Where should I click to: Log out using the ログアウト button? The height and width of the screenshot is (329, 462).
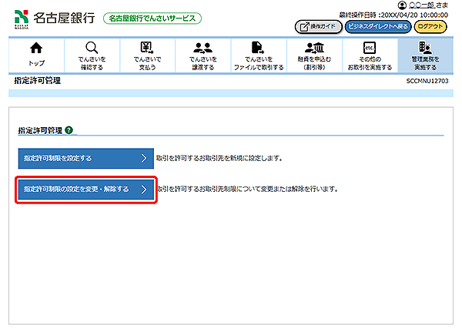[x=431, y=26]
